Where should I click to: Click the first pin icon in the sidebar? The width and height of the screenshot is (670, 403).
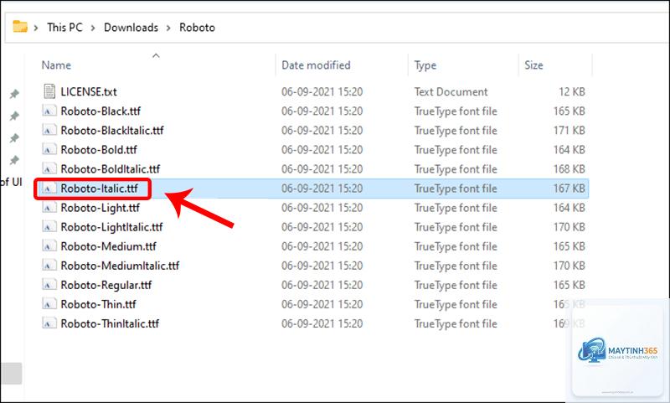[x=14, y=94]
